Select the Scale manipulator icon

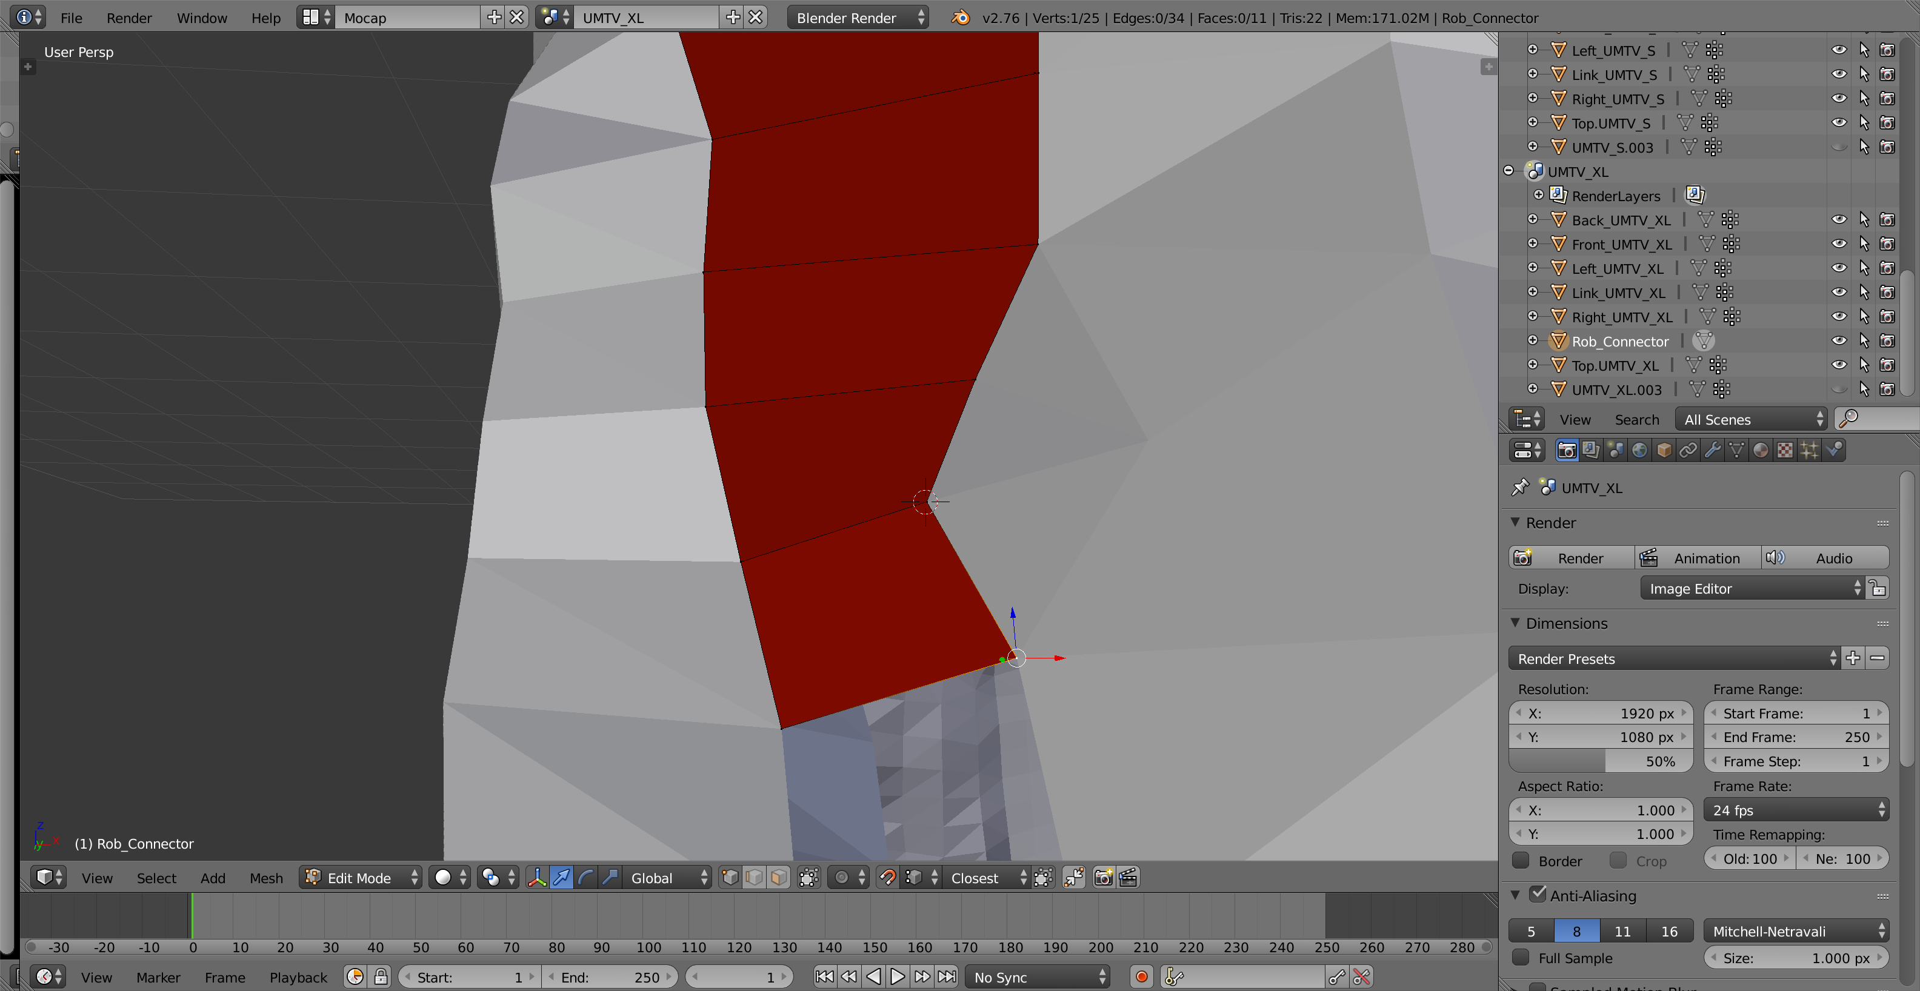pyautogui.click(x=610, y=878)
